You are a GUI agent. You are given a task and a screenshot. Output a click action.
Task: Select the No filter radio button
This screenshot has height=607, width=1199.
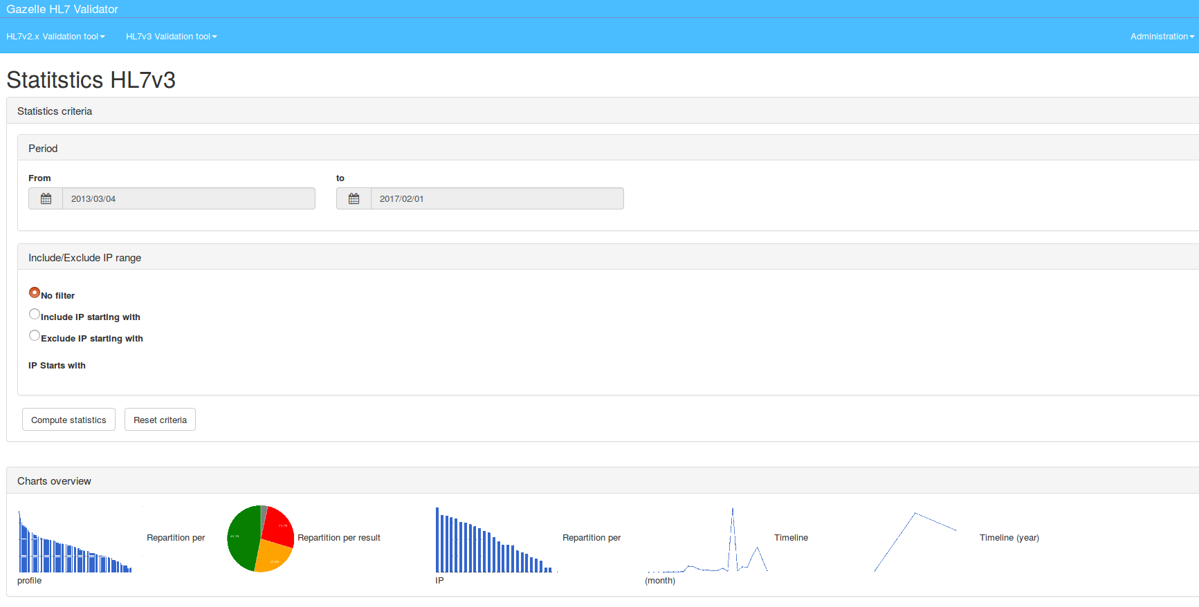[x=35, y=292]
